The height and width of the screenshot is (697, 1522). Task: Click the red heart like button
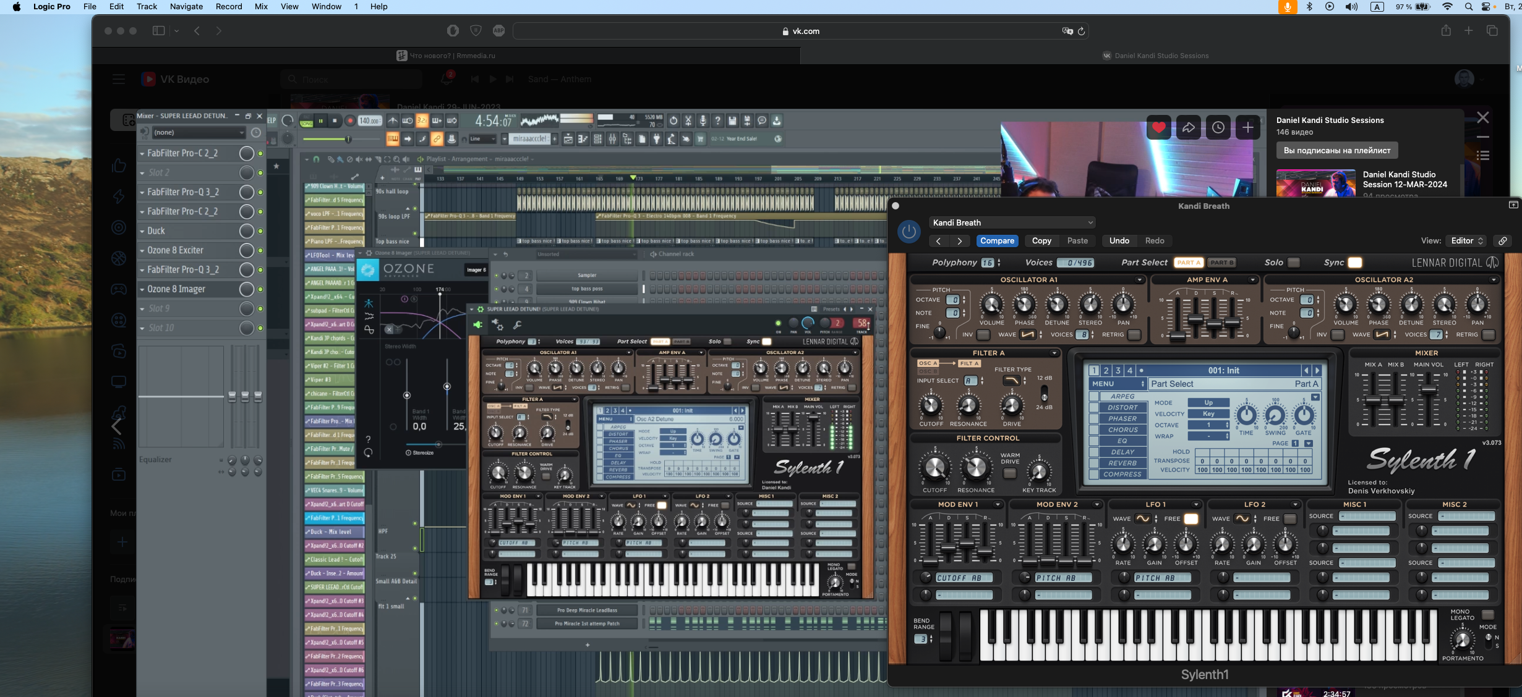pos(1158,127)
